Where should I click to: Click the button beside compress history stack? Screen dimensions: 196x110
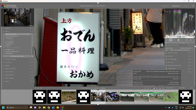pyautogui.click(x=32, y=56)
